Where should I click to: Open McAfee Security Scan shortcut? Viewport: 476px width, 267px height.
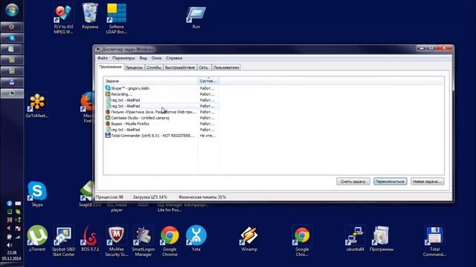[x=116, y=241]
